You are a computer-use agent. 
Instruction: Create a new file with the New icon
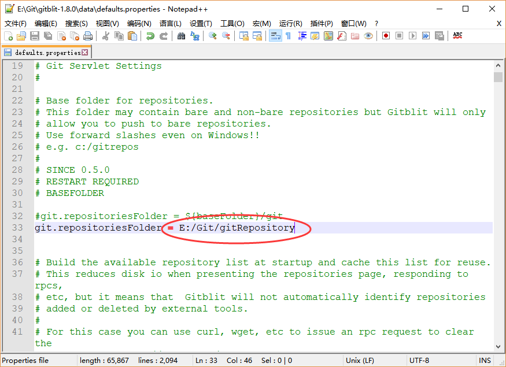(9, 36)
